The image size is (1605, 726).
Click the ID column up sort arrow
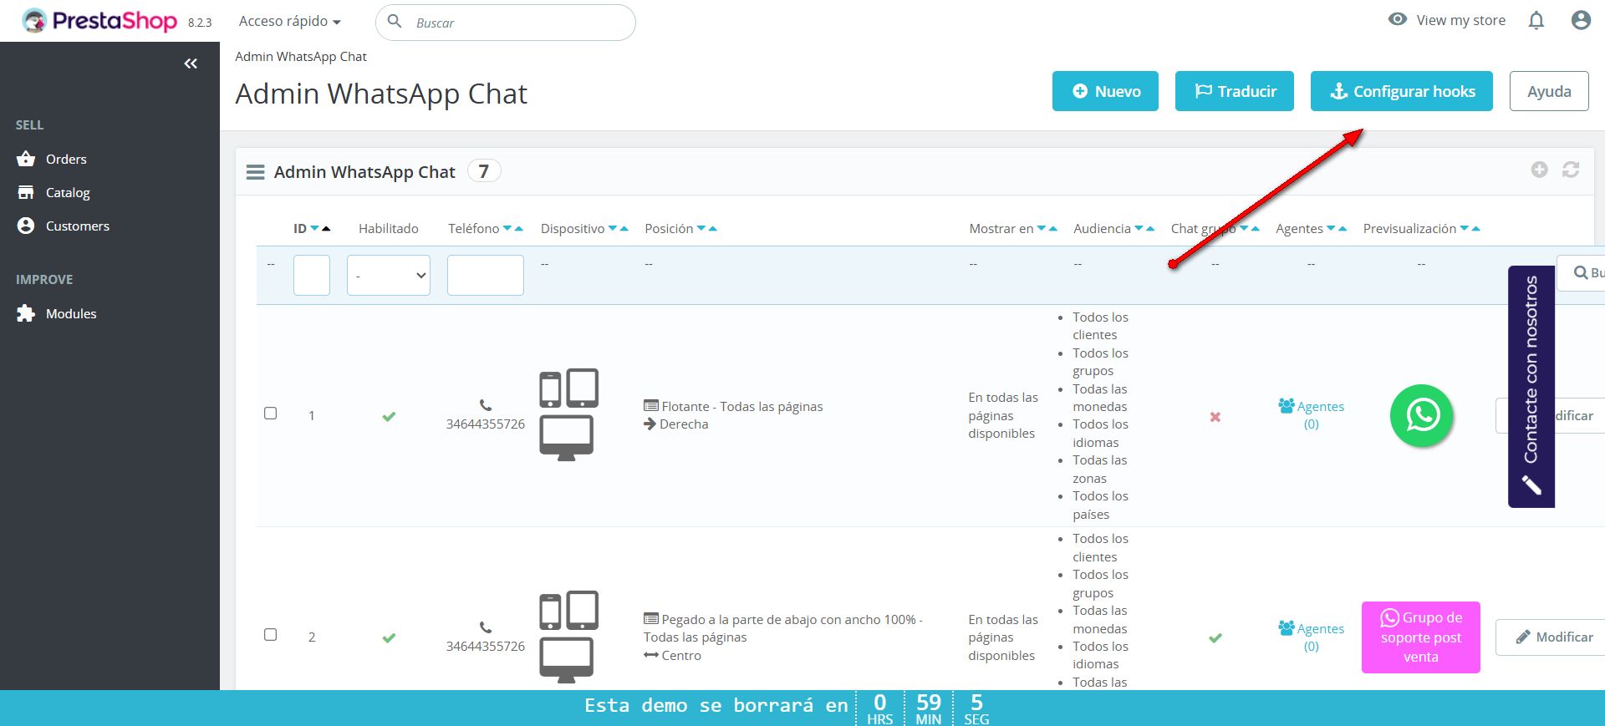pos(326,229)
